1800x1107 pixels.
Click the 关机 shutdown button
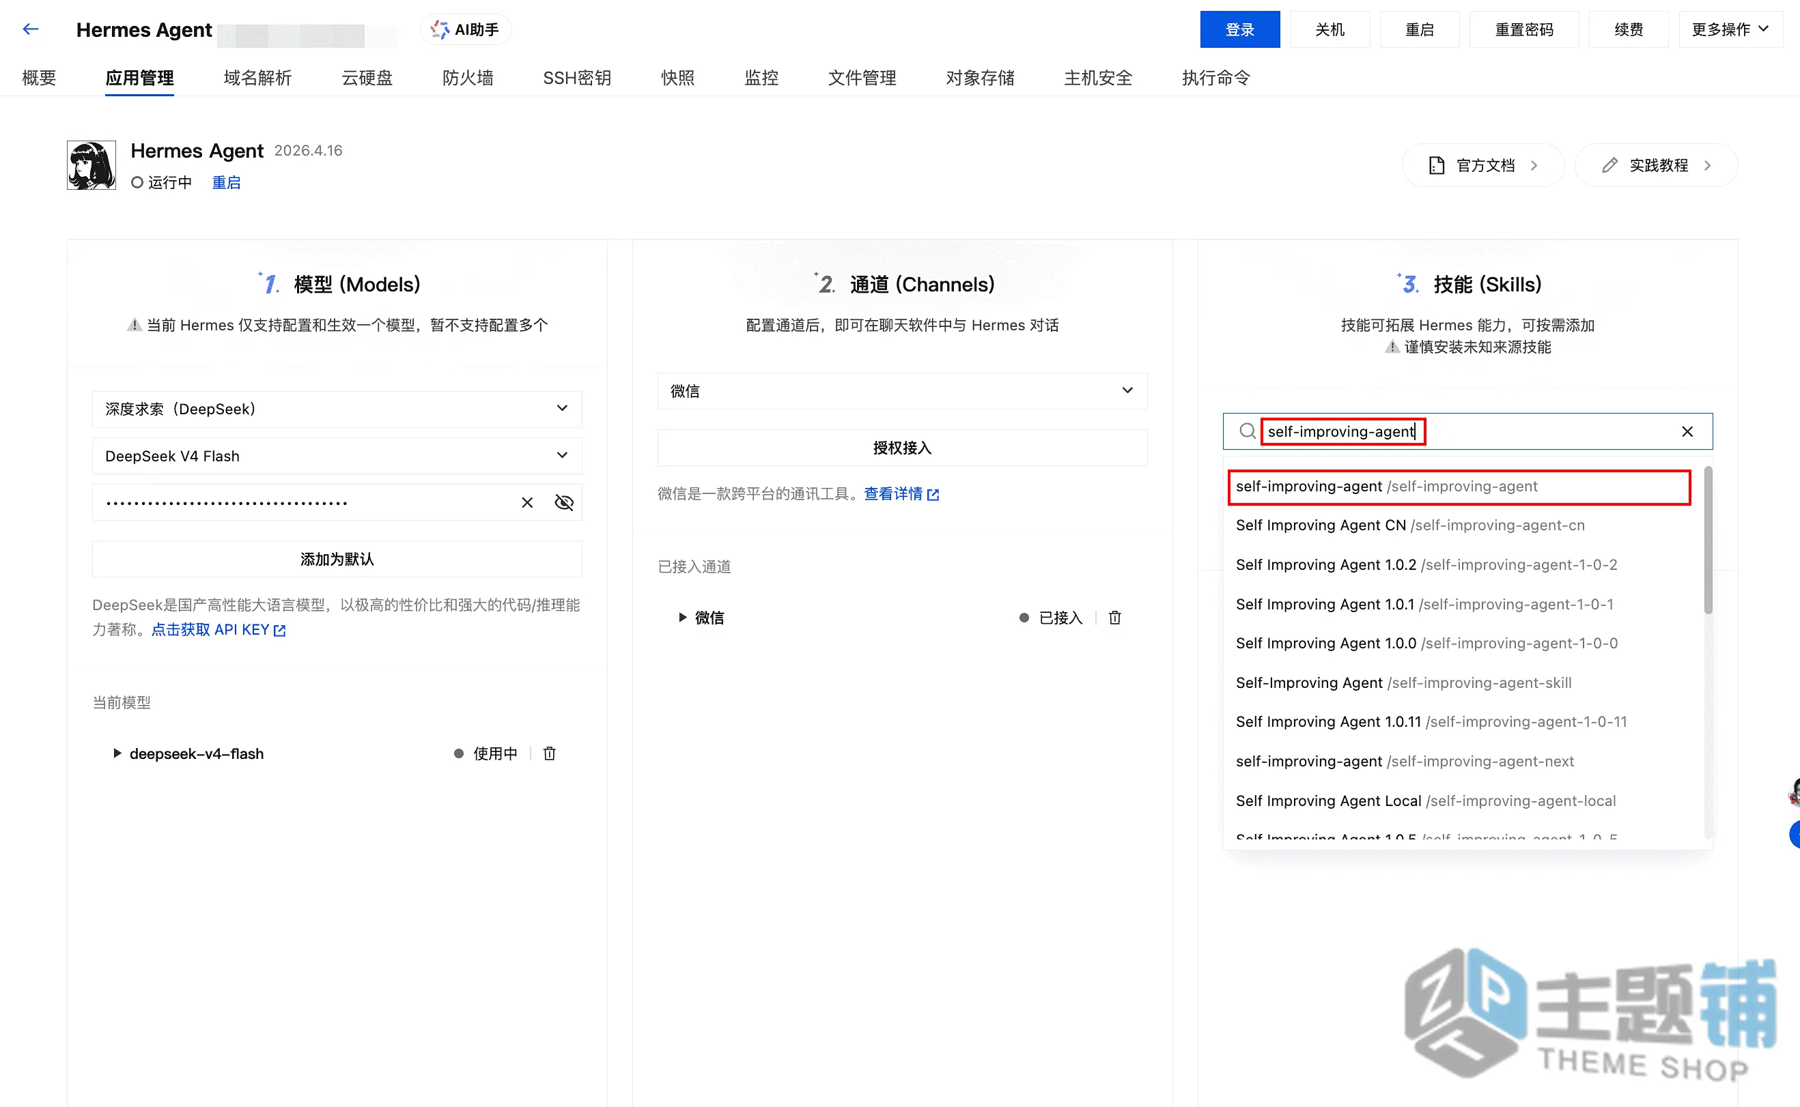(1330, 29)
